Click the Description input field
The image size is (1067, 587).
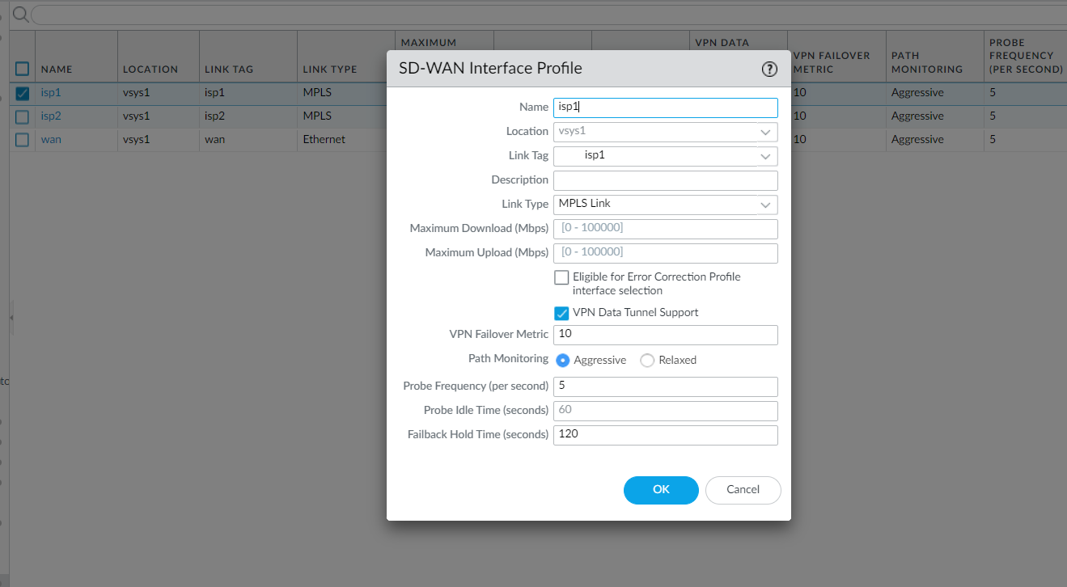coord(665,179)
